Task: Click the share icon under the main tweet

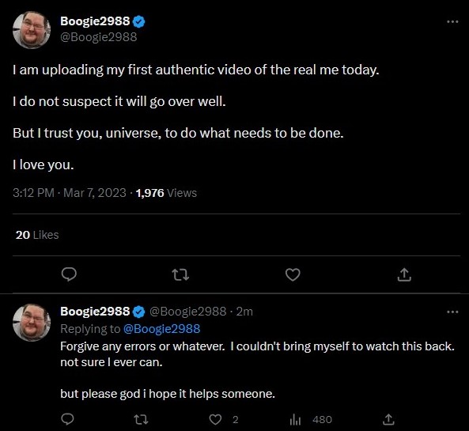Action: 404,274
